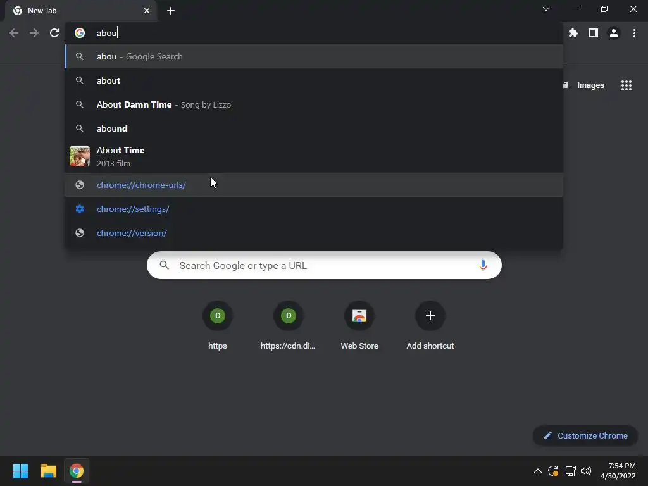Open the 'https://cdn.di...' shortcut tile
This screenshot has height=486, width=648.
click(x=289, y=326)
